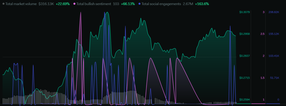Screen dimensions: 286x106
Task: Click the $316.13K market volume value
Action: click(x=46, y=4)
